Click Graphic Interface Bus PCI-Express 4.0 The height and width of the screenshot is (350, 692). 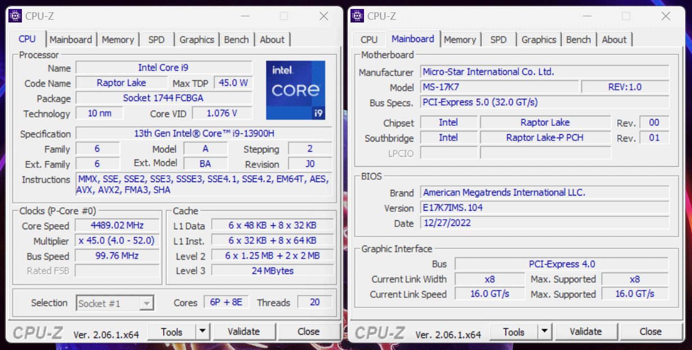[x=562, y=264]
